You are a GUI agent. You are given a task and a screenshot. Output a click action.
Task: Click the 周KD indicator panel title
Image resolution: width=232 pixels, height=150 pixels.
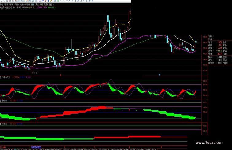(x=4, y=101)
